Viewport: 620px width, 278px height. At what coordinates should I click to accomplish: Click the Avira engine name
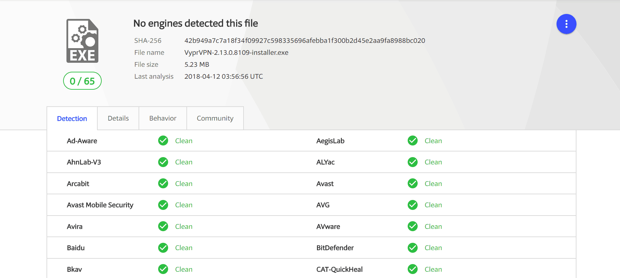[x=75, y=227]
